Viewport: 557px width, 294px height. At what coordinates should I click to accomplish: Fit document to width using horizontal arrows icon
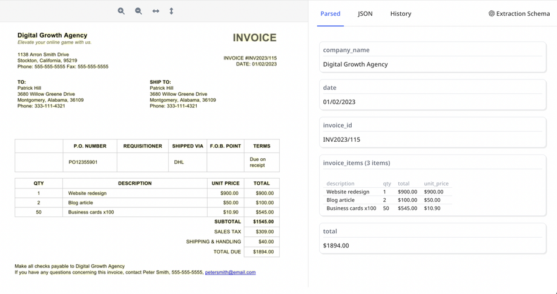[x=156, y=11]
